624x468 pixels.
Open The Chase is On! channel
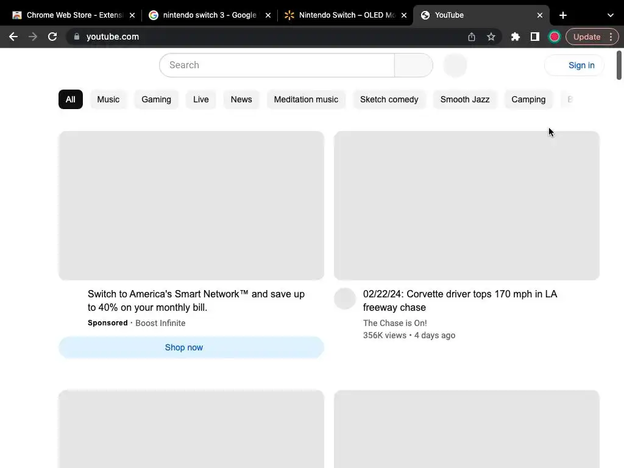pyautogui.click(x=395, y=323)
